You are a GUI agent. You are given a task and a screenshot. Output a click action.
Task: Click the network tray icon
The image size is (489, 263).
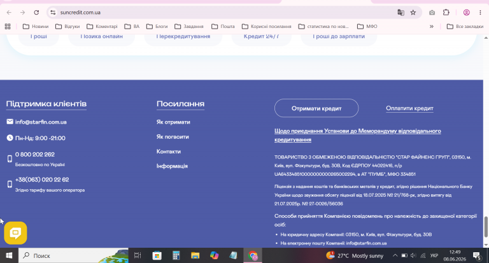point(423,255)
